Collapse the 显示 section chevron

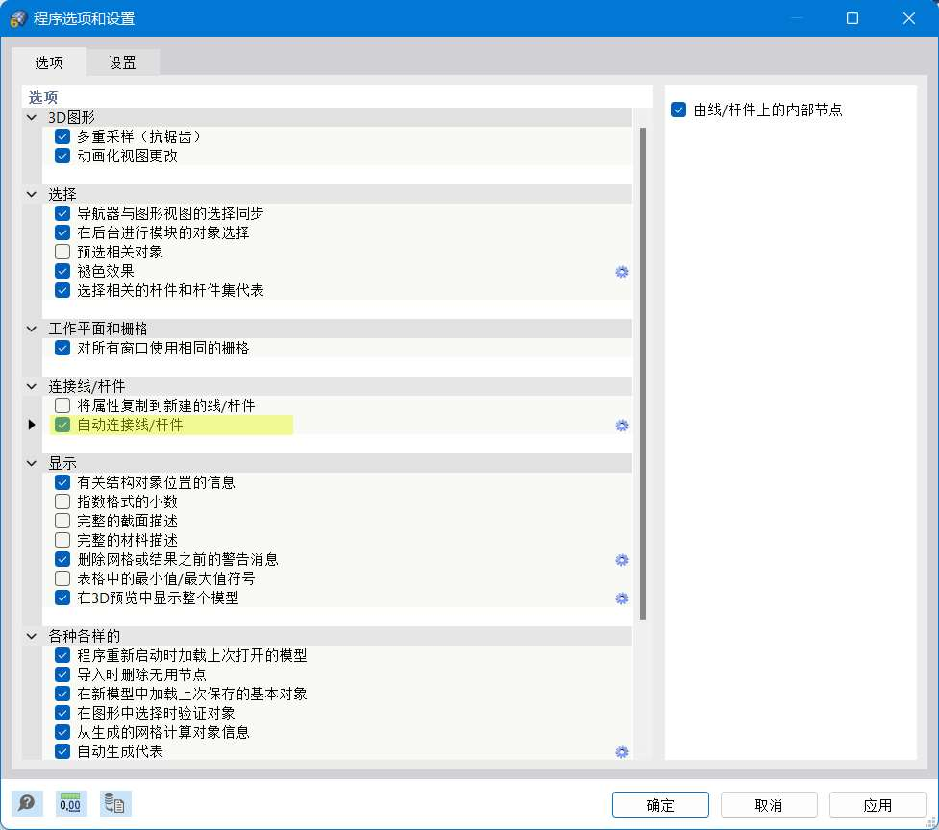coord(31,462)
